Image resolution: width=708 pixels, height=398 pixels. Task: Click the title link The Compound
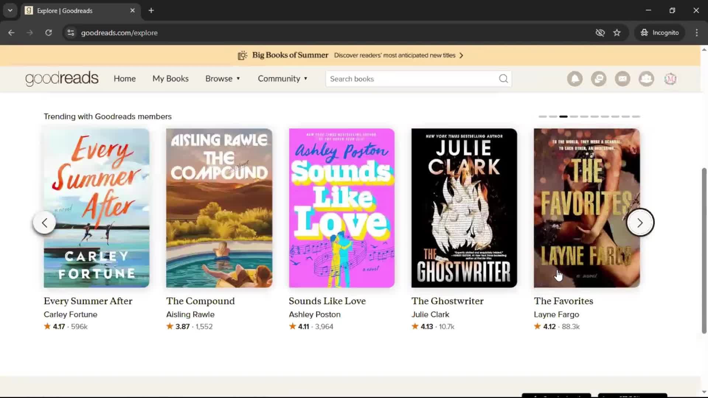(x=200, y=301)
